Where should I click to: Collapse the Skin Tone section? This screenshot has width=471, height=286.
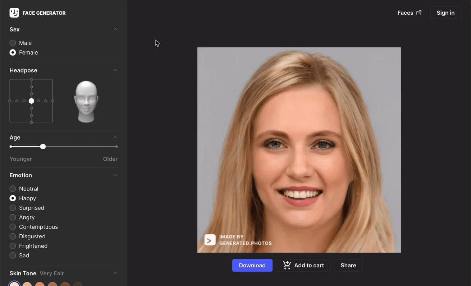(x=115, y=273)
